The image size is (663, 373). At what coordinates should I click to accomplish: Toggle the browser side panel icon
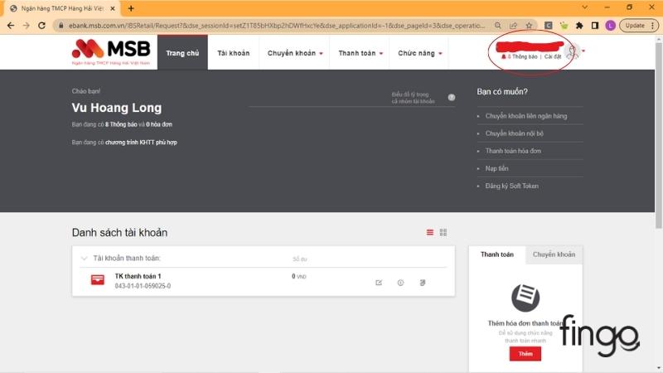(x=595, y=26)
